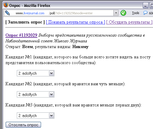Screen dimensions: 153x129
Task: Click the Отослать опрос submit button
Action: (x=23, y=125)
